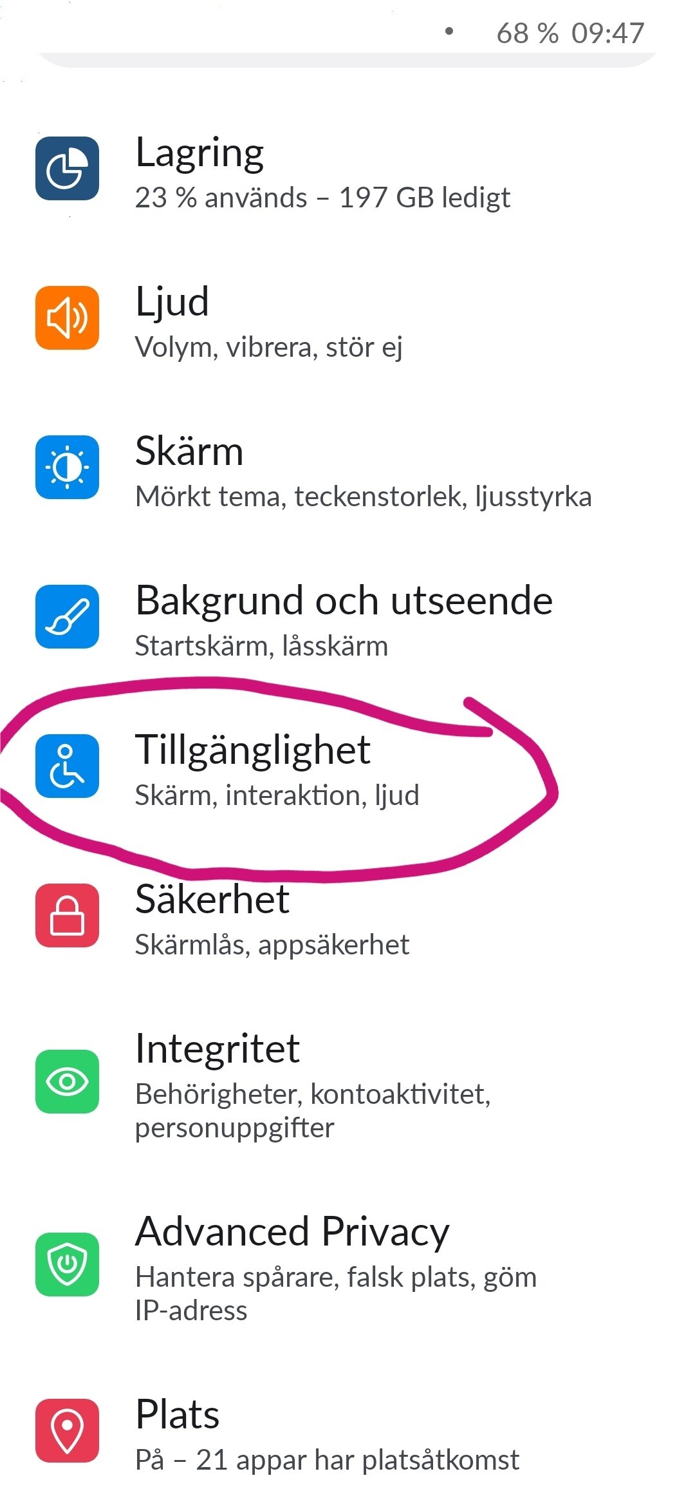Open Bakgrund och utseende settings
Image resolution: width=695 pixels, height=1507 pixels.
[x=347, y=619]
